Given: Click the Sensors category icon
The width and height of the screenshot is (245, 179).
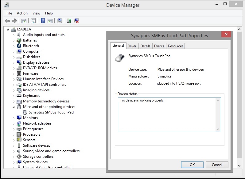Looking at the screenshot, I should coord(19,140).
